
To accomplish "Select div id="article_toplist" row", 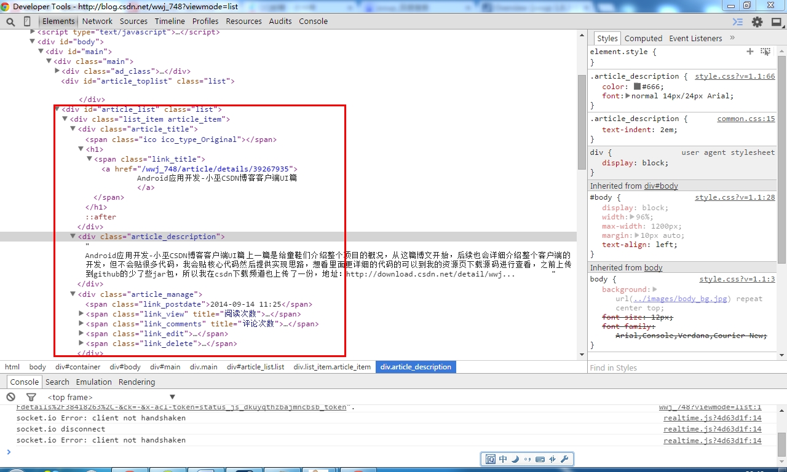I will (148, 81).
